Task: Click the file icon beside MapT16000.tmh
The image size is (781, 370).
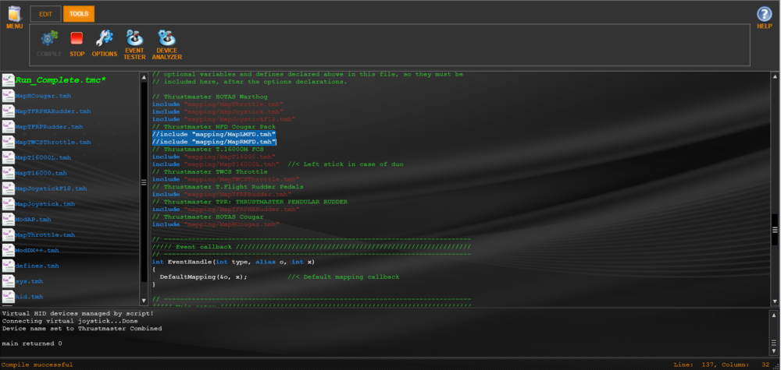Action: pos(8,173)
